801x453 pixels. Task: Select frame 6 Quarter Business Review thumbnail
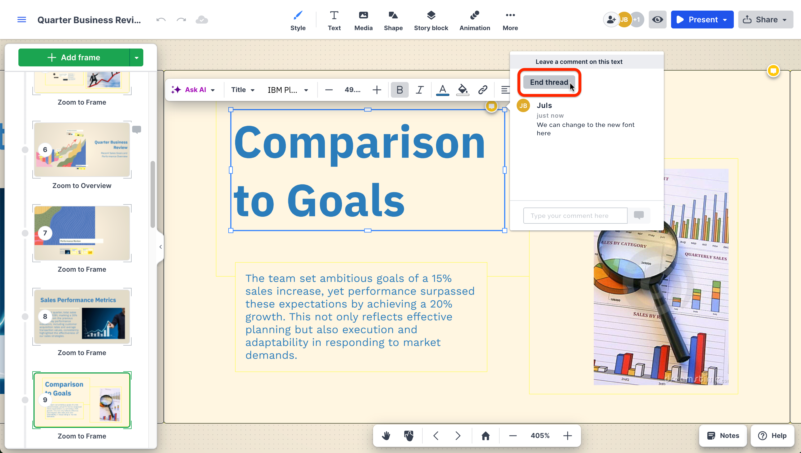click(x=82, y=150)
